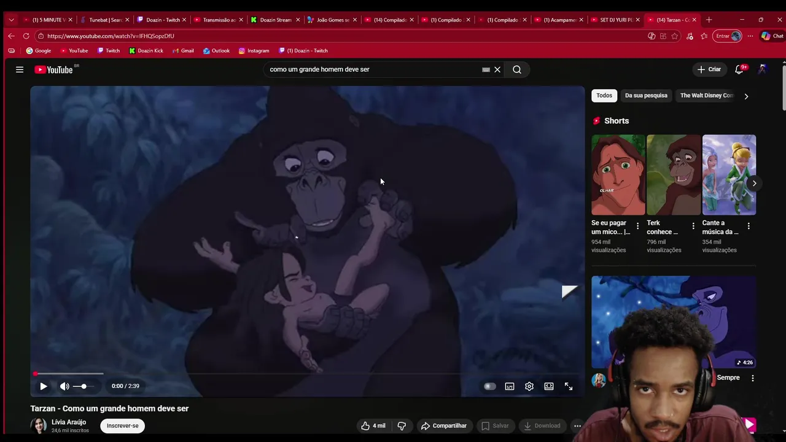Open Lívia Araújo channel link
786x442 pixels.
coord(69,422)
